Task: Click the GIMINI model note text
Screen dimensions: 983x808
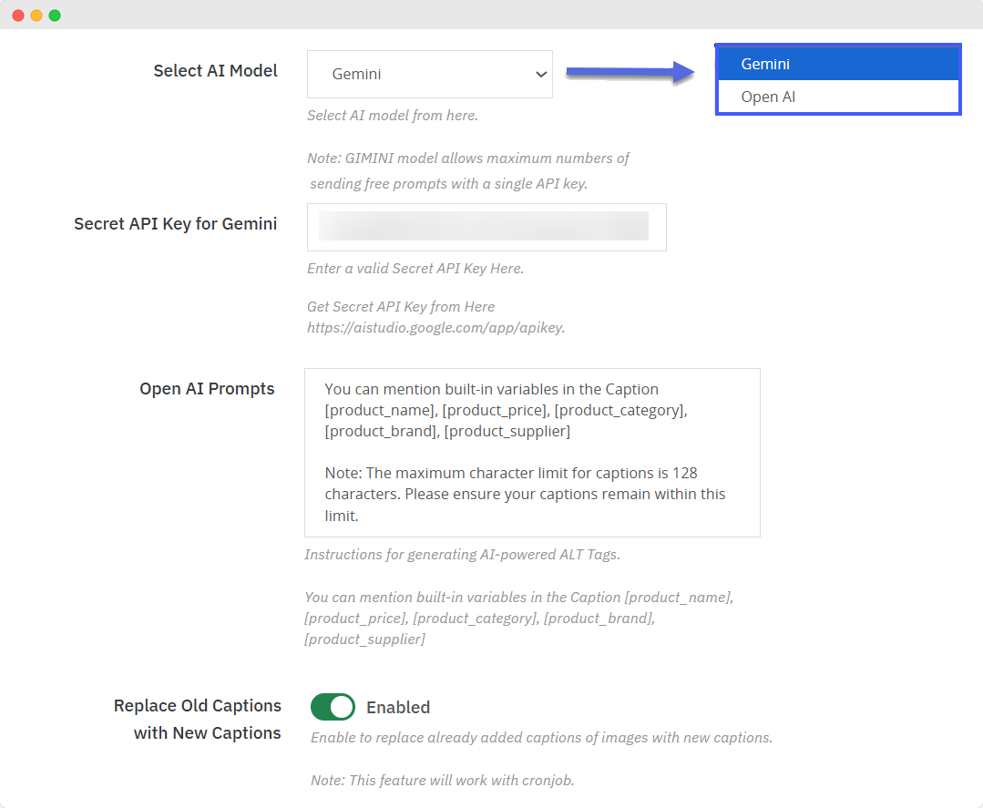Action: [x=468, y=159]
